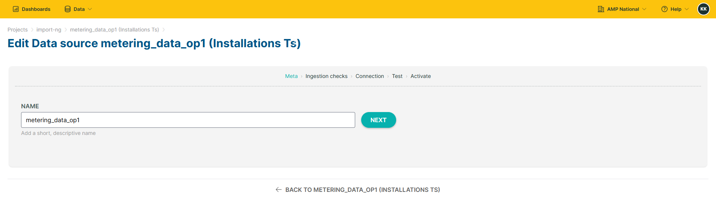Go to the Connection step

point(370,76)
